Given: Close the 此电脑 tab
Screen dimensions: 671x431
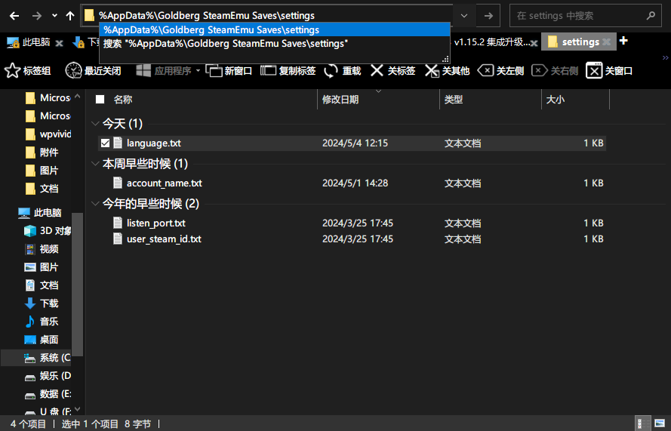Looking at the screenshot, I should 60,43.
